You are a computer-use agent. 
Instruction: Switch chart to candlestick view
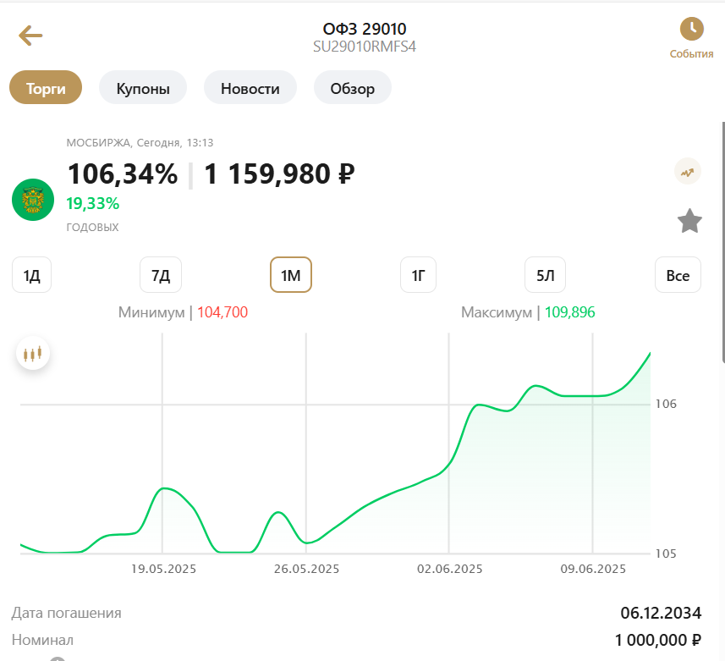click(33, 354)
